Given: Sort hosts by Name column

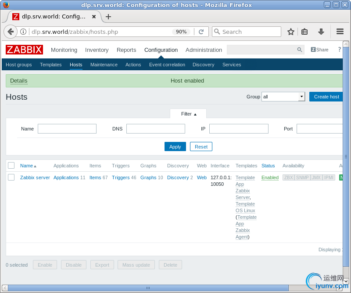Looking at the screenshot, I should pos(28,166).
